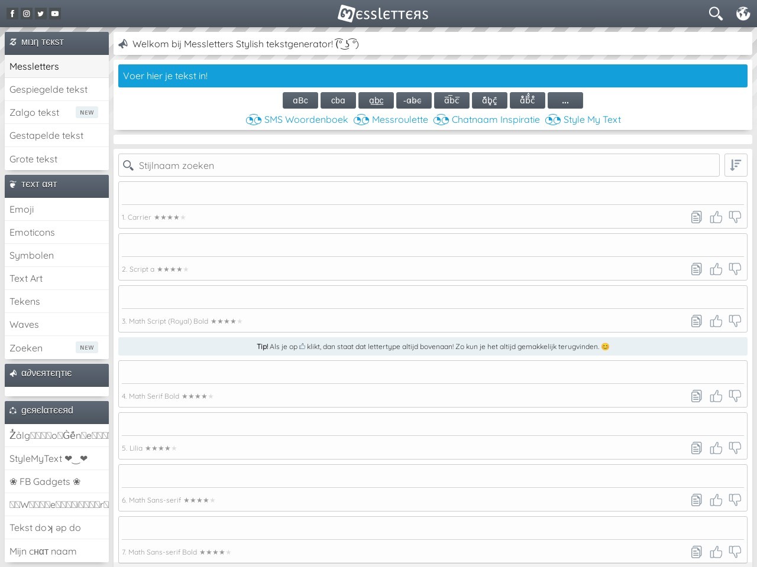Open the Messroulette link
This screenshot has height=567, width=757.
pos(391,120)
